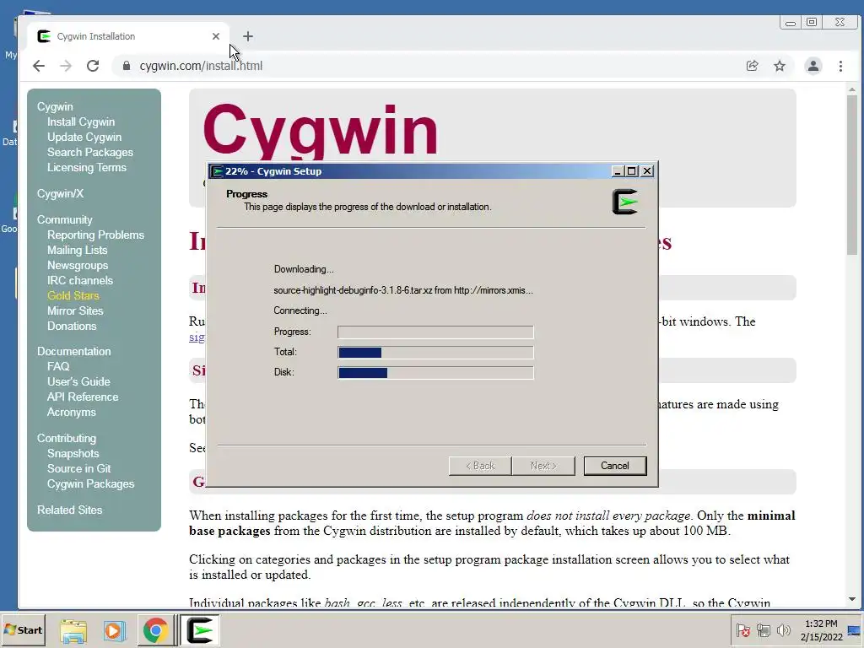Open Community section link
864x648 pixels.
(x=64, y=220)
